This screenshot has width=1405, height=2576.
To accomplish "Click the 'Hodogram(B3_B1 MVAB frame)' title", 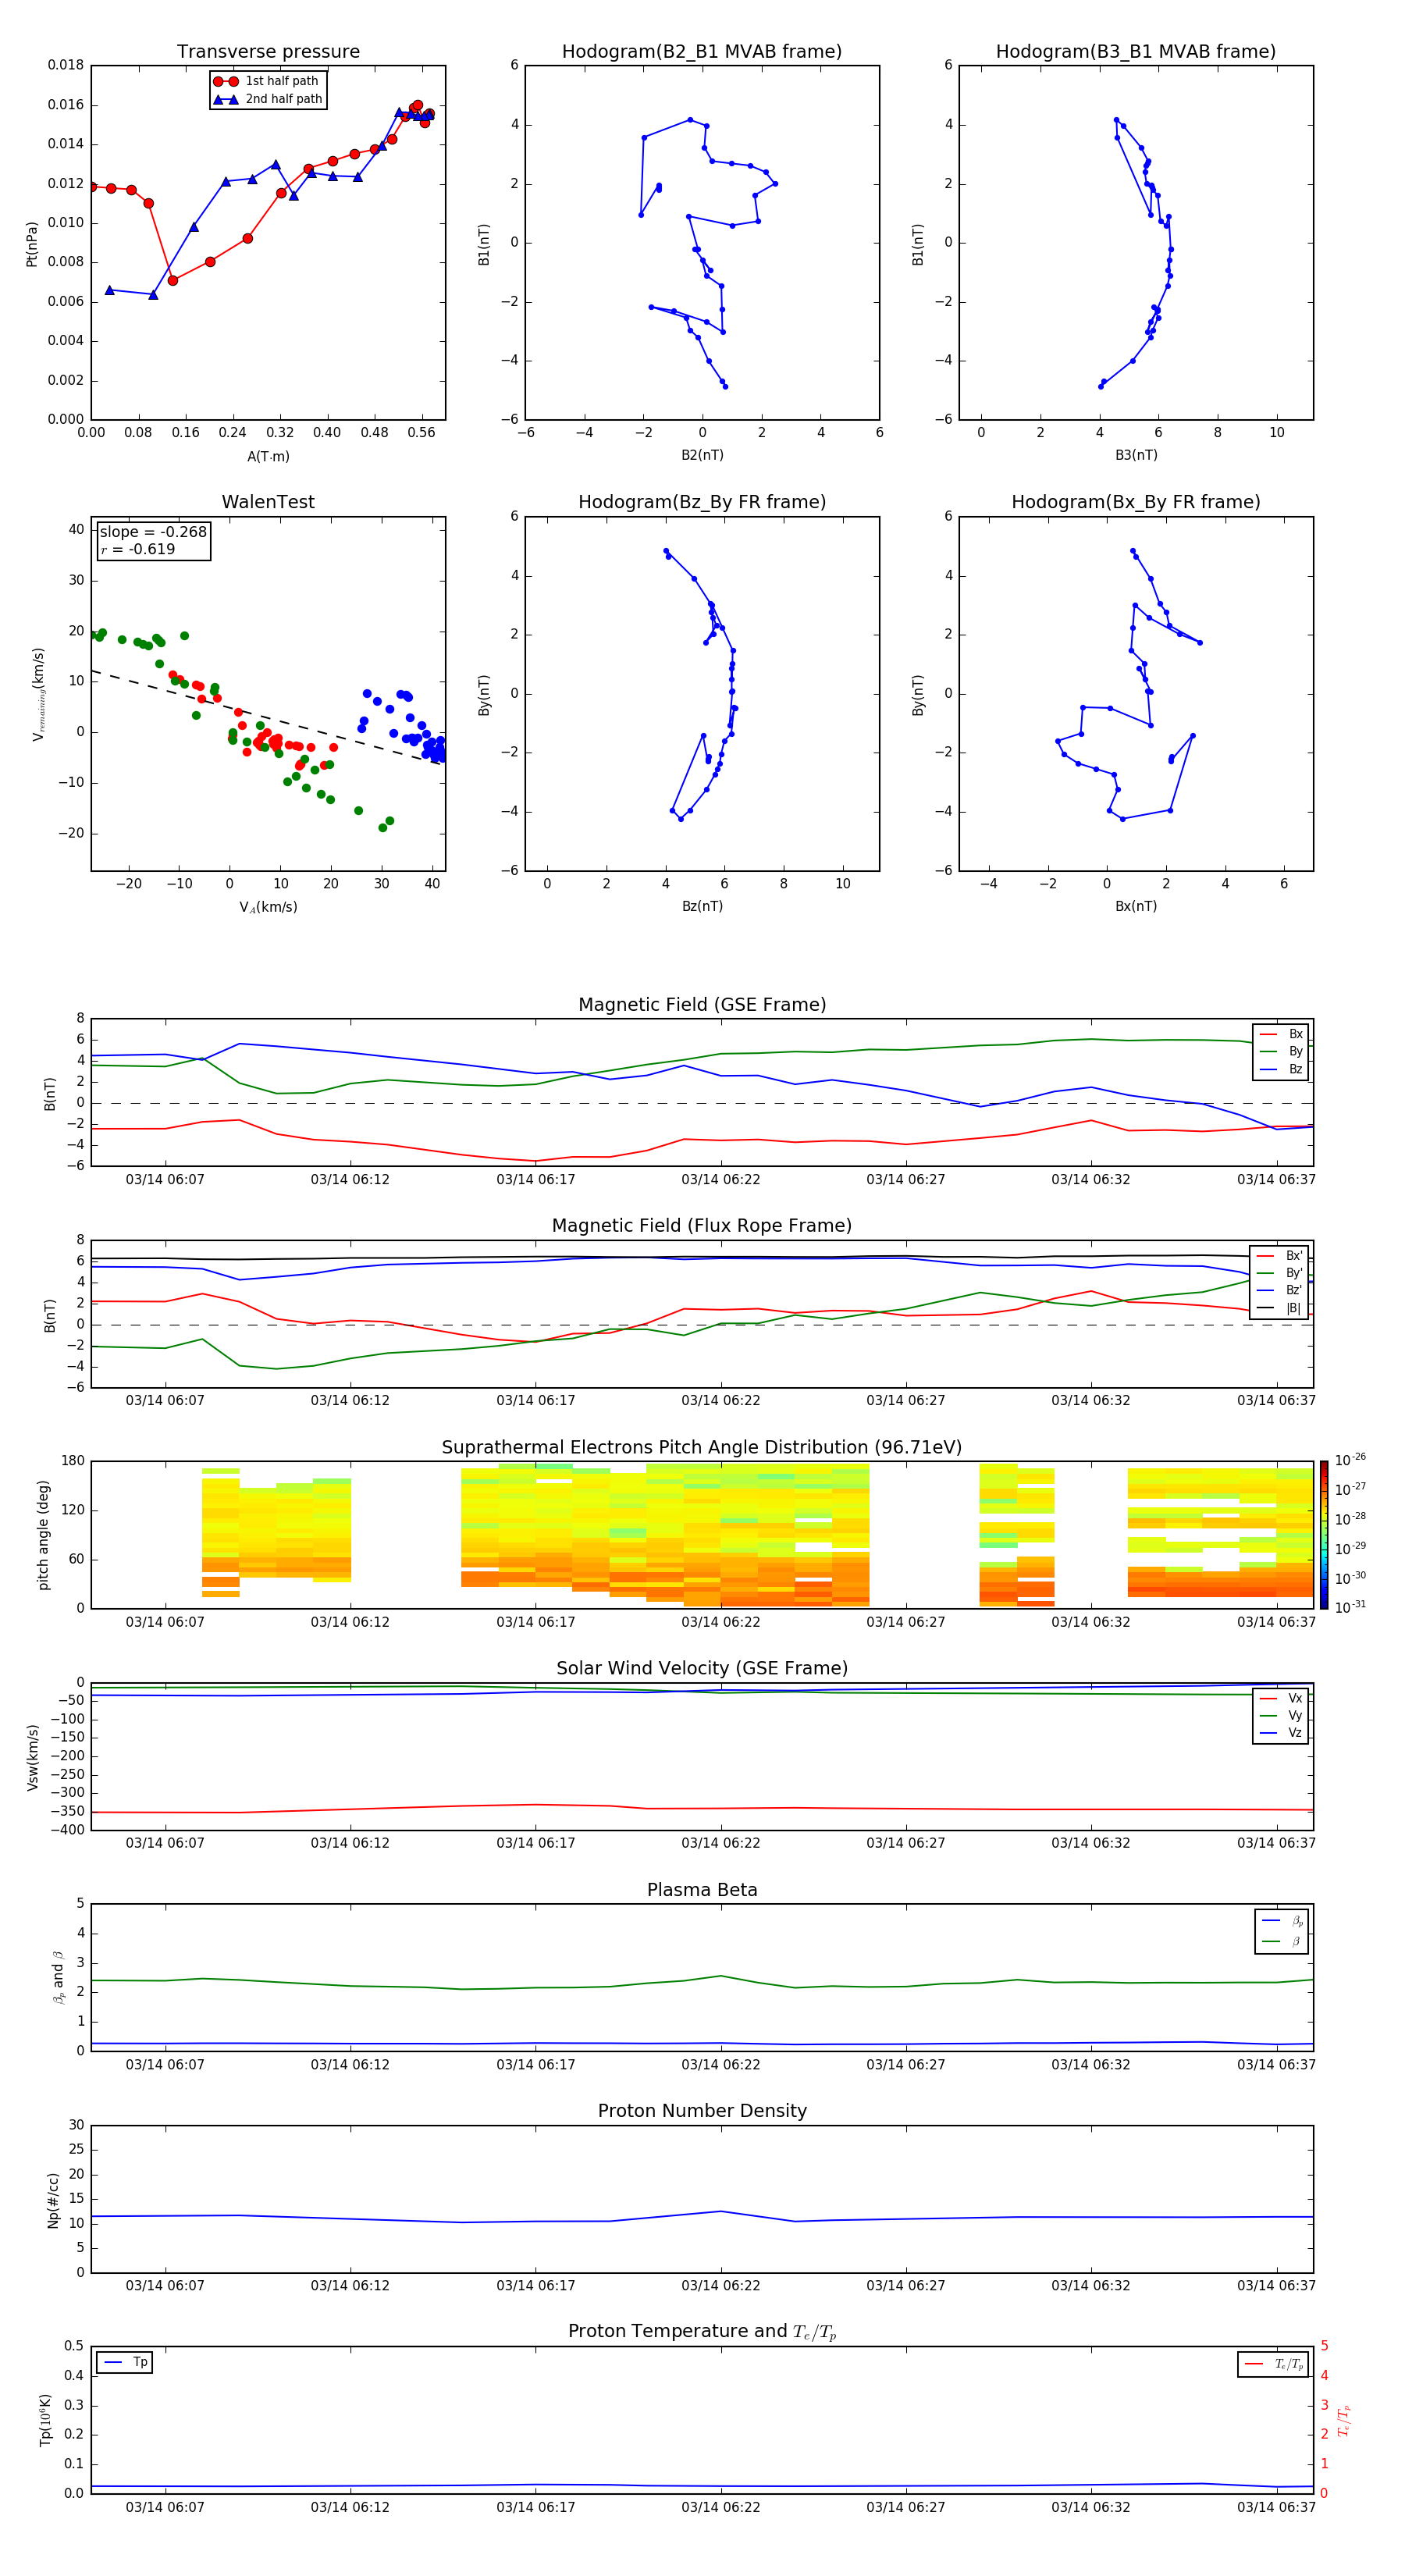I will pos(1136,51).
